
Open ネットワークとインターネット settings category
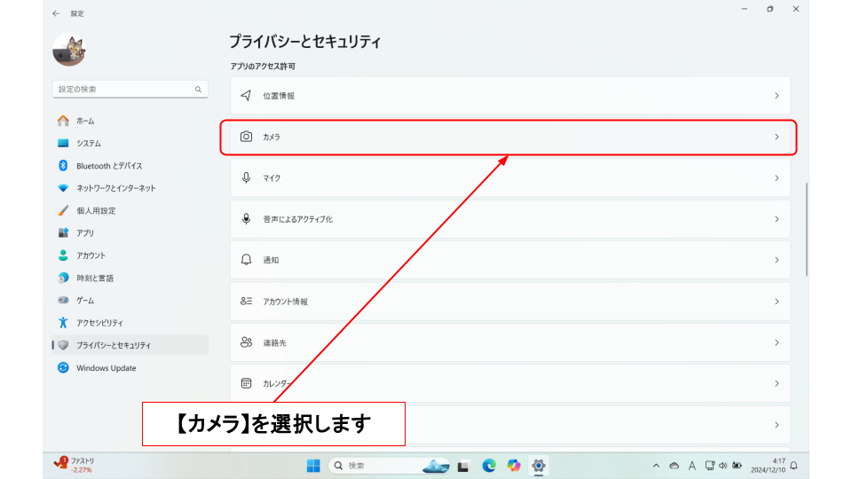click(115, 188)
